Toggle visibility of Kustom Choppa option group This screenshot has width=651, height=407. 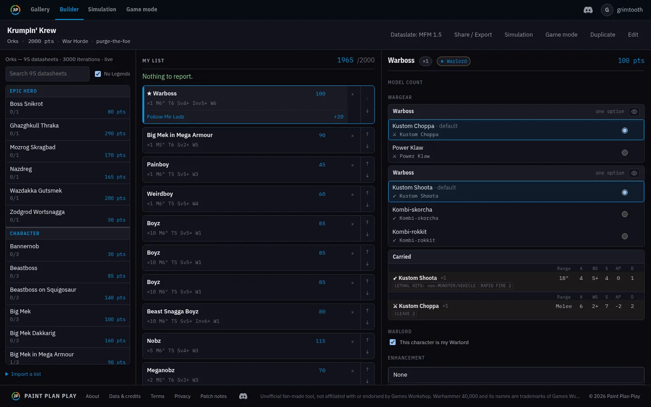634,112
